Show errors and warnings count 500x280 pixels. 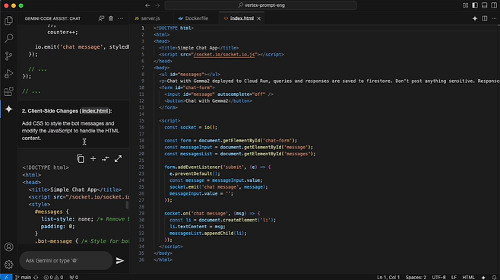pos(53,277)
